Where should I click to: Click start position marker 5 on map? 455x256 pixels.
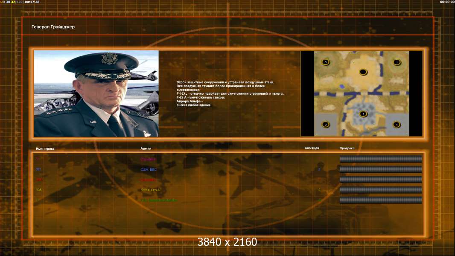tap(363, 114)
